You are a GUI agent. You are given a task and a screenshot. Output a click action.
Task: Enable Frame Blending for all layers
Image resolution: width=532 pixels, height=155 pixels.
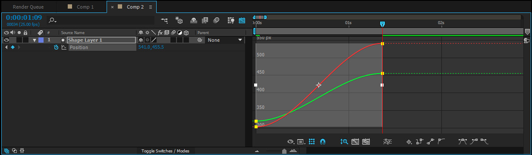click(205, 20)
